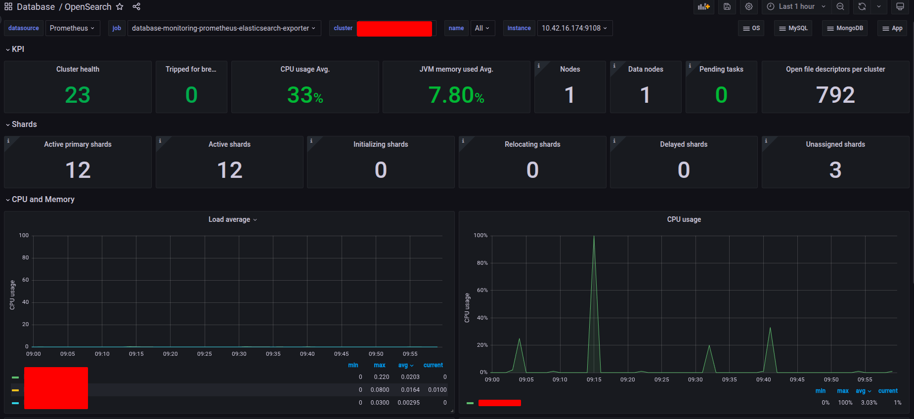914x419 pixels.
Task: Click the share dashboard icon
Action: pyautogui.click(x=136, y=6)
